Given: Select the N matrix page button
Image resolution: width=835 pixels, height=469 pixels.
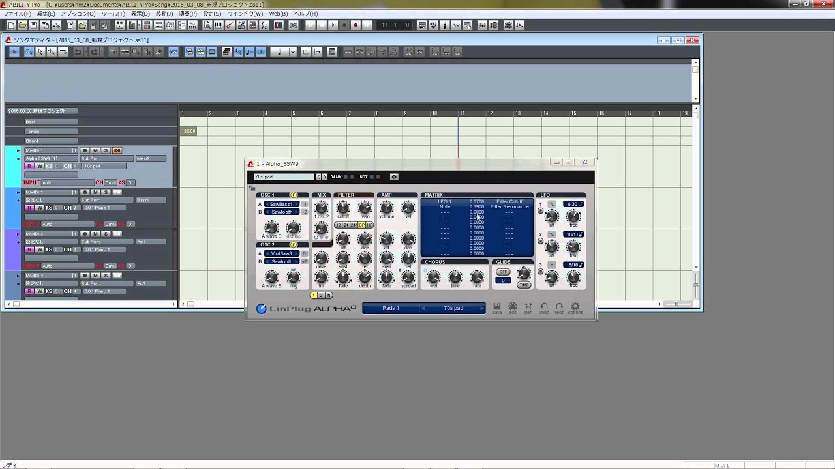Looking at the screenshot, I should [329, 296].
